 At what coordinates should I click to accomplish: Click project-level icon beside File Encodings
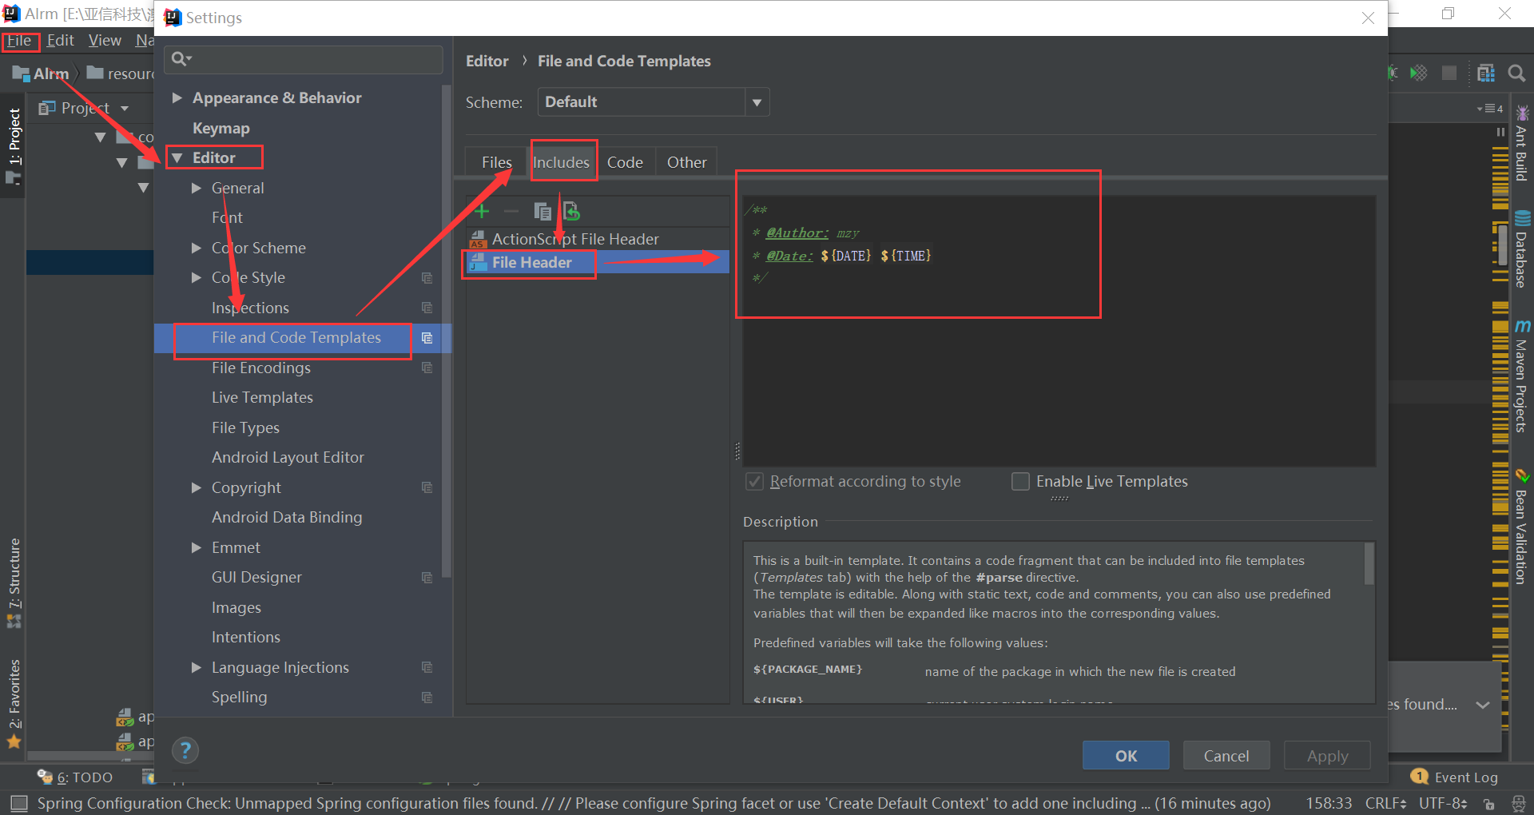(427, 368)
